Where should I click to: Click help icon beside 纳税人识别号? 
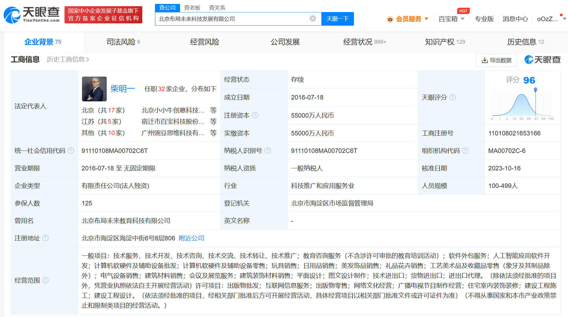point(267,151)
